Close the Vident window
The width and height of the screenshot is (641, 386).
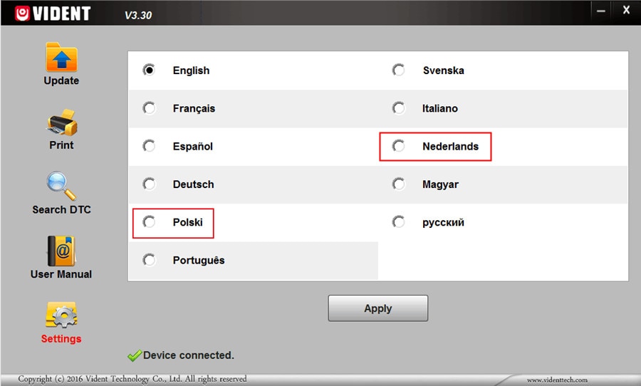click(626, 10)
